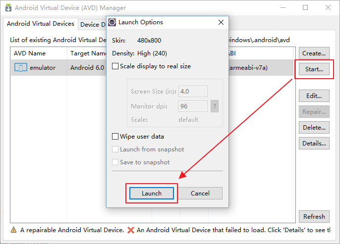This screenshot has height=244, width=340.
Task: Toggle Launch from snapshot checkbox
Action: pos(115,149)
